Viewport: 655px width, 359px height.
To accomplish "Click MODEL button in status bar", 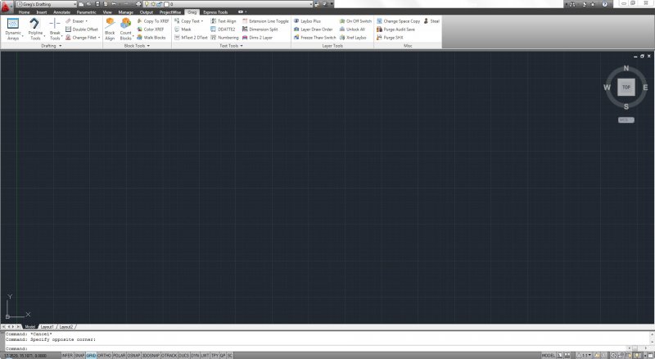I will click(x=548, y=355).
